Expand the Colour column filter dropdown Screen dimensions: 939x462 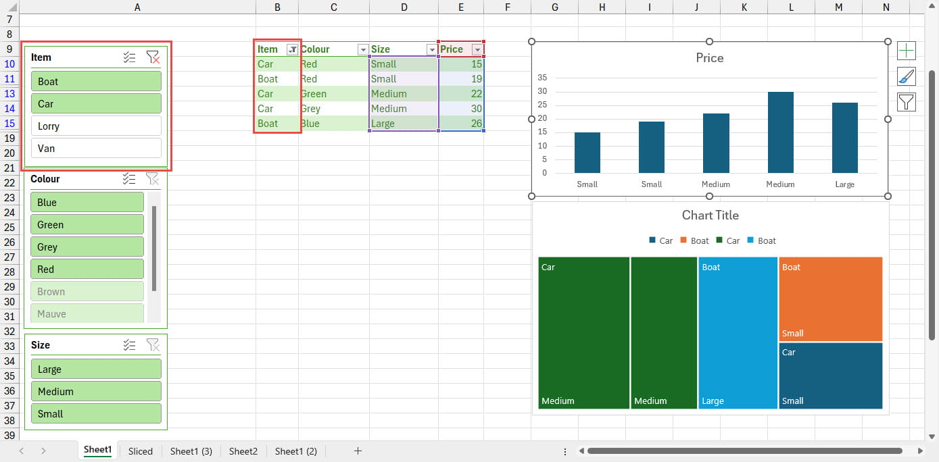click(363, 49)
